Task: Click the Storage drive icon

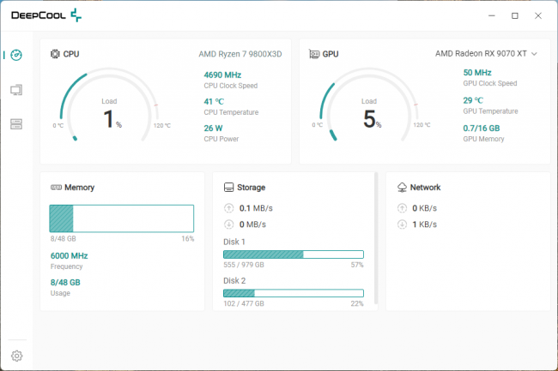Action: (x=228, y=187)
